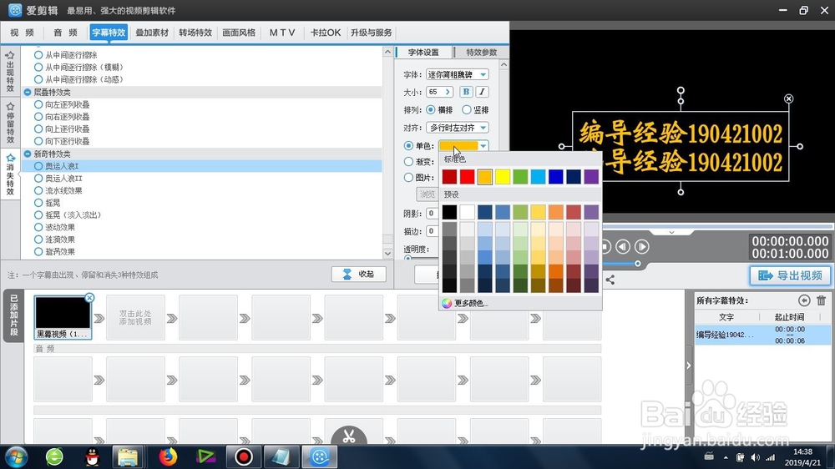Switch to the 特效参数 tab

[x=482, y=53]
